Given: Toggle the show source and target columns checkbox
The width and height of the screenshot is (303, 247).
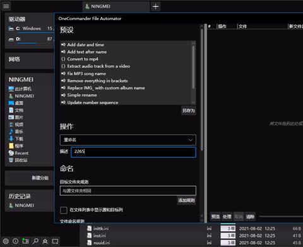Looking at the screenshot, I should pos(64,210).
